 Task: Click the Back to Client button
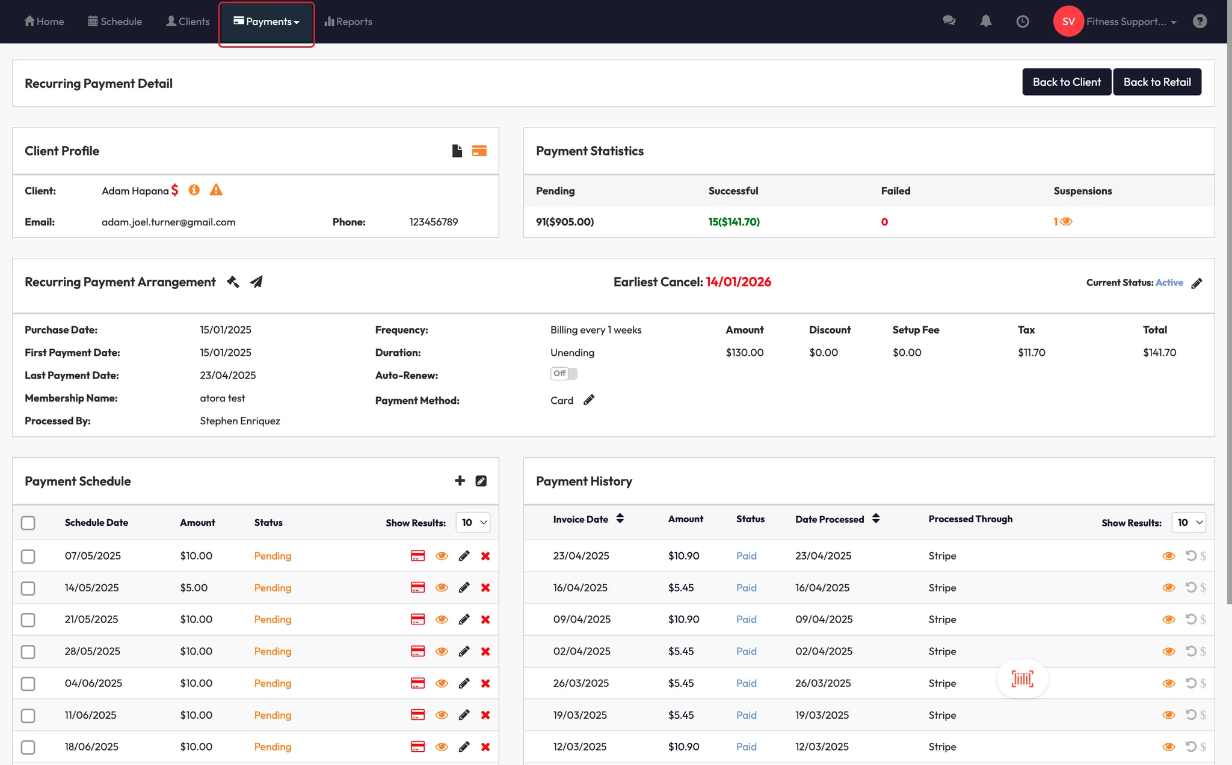click(x=1066, y=82)
